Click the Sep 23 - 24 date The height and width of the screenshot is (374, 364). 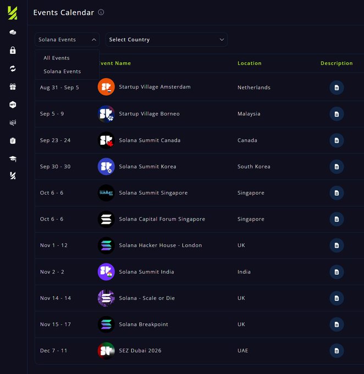56,140
